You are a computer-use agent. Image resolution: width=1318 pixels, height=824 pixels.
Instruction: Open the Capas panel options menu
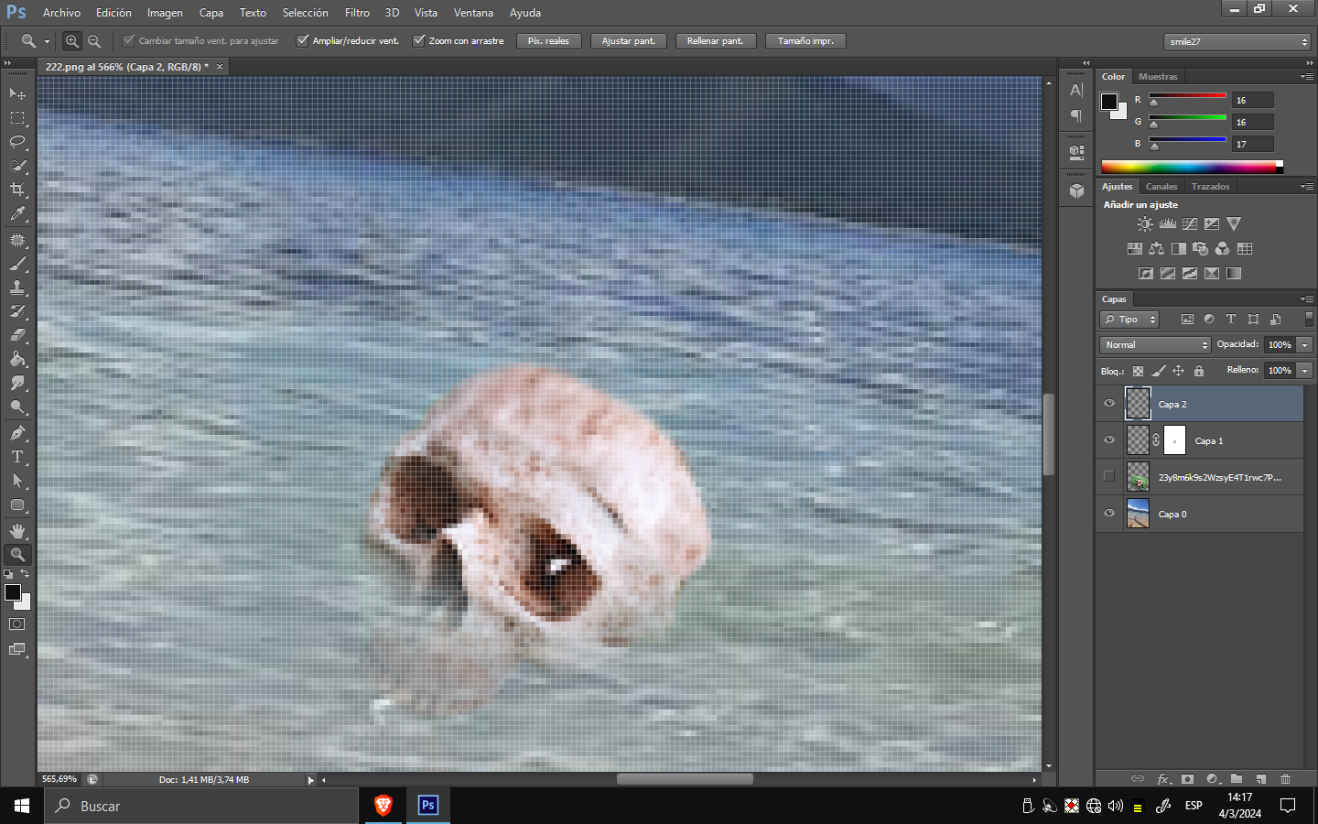click(1307, 299)
